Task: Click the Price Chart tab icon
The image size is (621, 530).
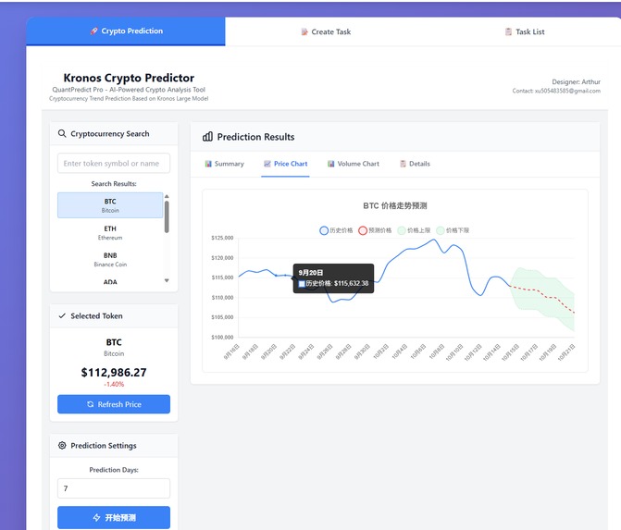Action: tap(267, 164)
